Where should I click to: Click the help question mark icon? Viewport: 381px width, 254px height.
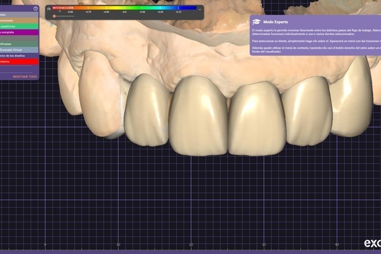pos(36,9)
